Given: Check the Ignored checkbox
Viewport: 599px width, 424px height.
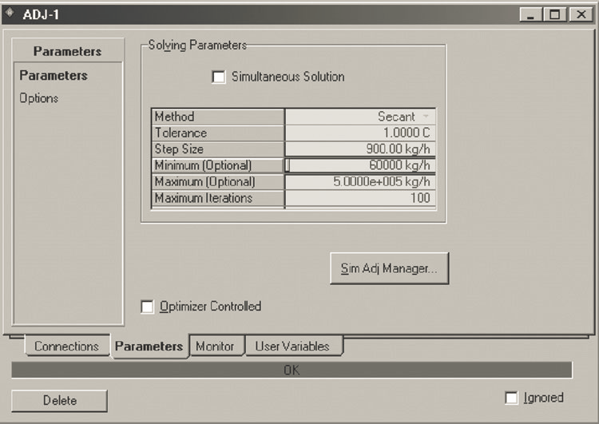Looking at the screenshot, I should (512, 398).
